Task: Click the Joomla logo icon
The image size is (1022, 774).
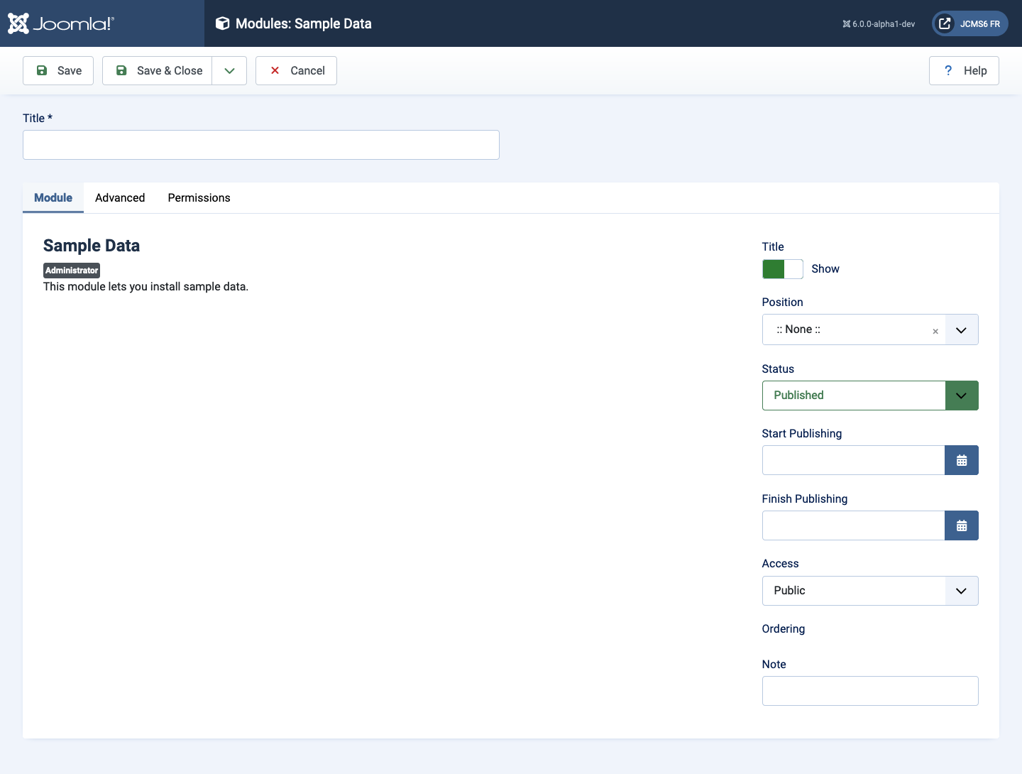Action: click(18, 23)
